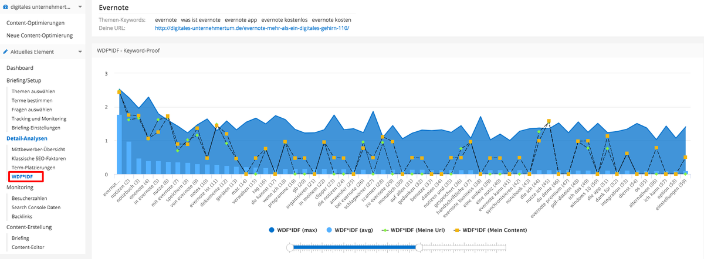704x259 pixels.
Task: Go to the Dashboard page
Action: pos(20,68)
